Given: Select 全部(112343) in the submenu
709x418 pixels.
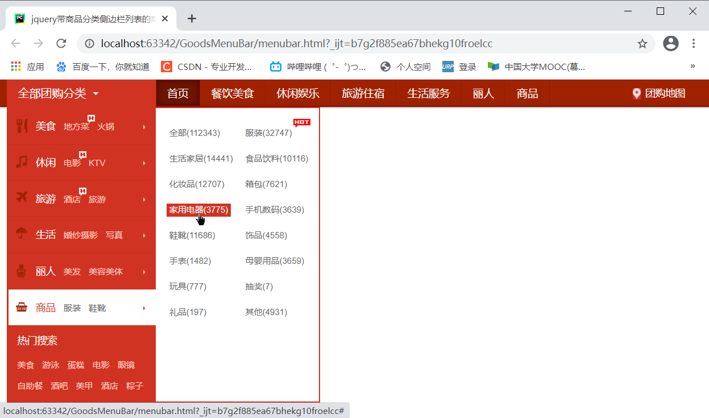Looking at the screenshot, I should point(194,133).
